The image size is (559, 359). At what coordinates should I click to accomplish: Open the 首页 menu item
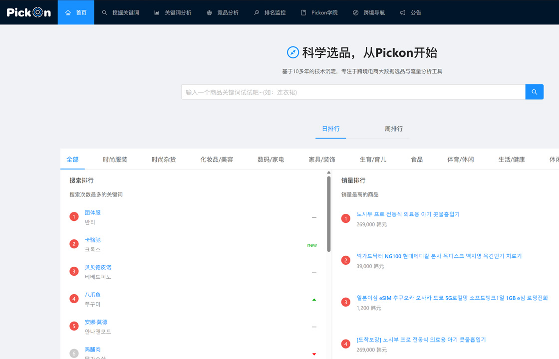(x=76, y=12)
